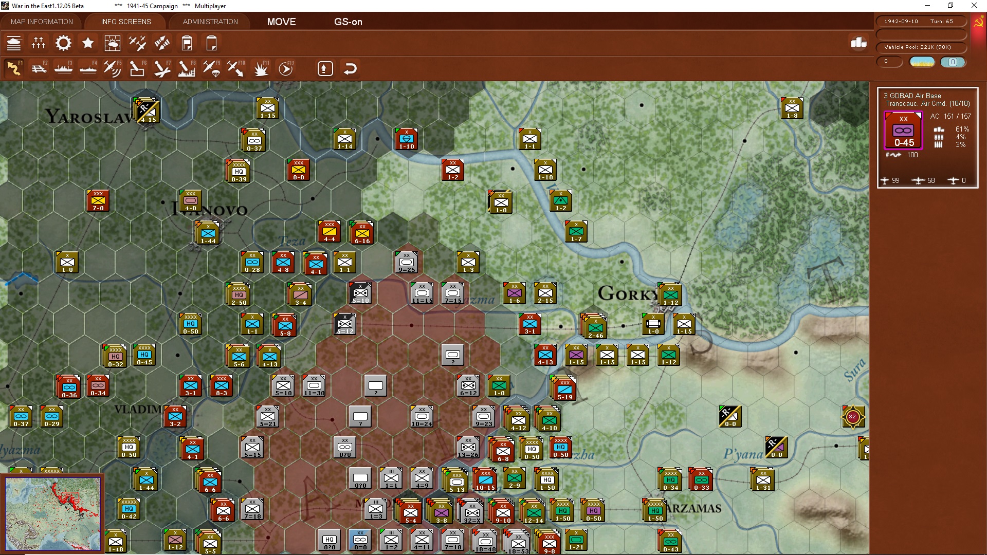This screenshot has height=555, width=987.
Task: Select F8 bomb city mode icon
Action: pyautogui.click(x=187, y=68)
